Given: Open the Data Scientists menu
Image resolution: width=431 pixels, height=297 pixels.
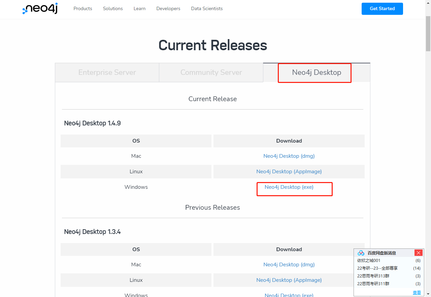Looking at the screenshot, I should click(207, 8).
